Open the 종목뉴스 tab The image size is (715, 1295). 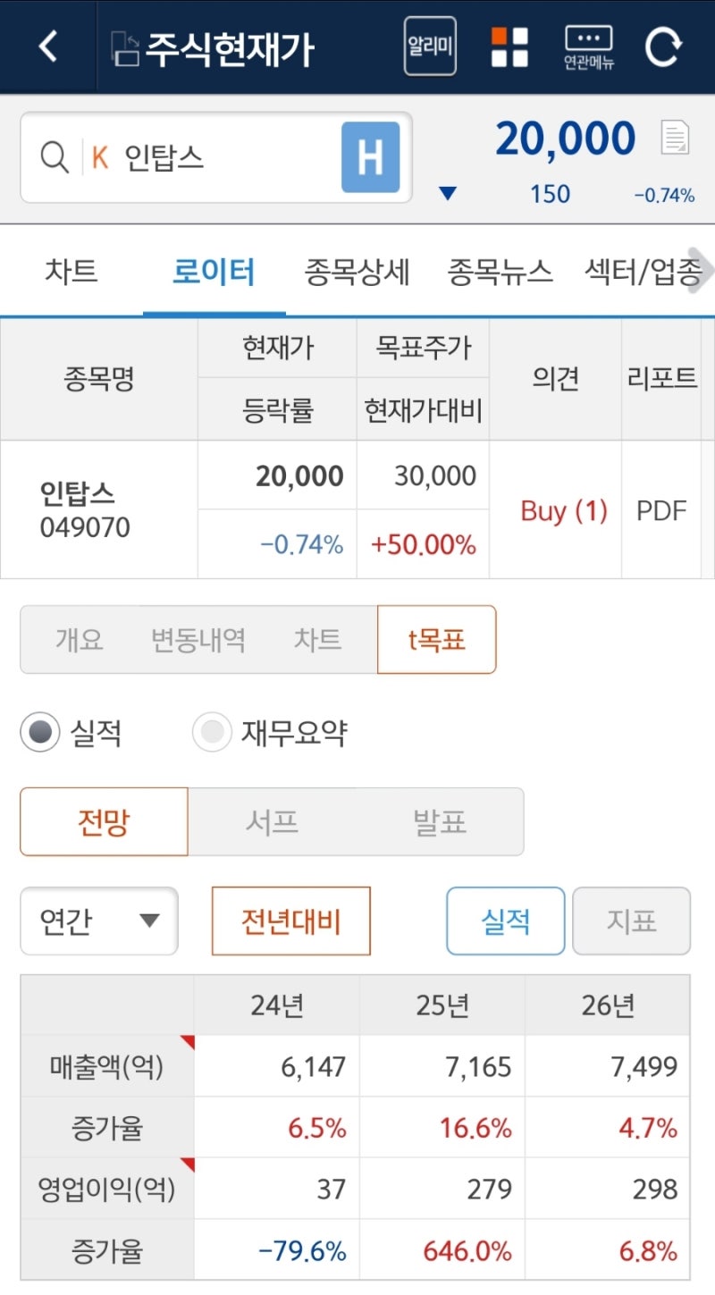click(500, 272)
